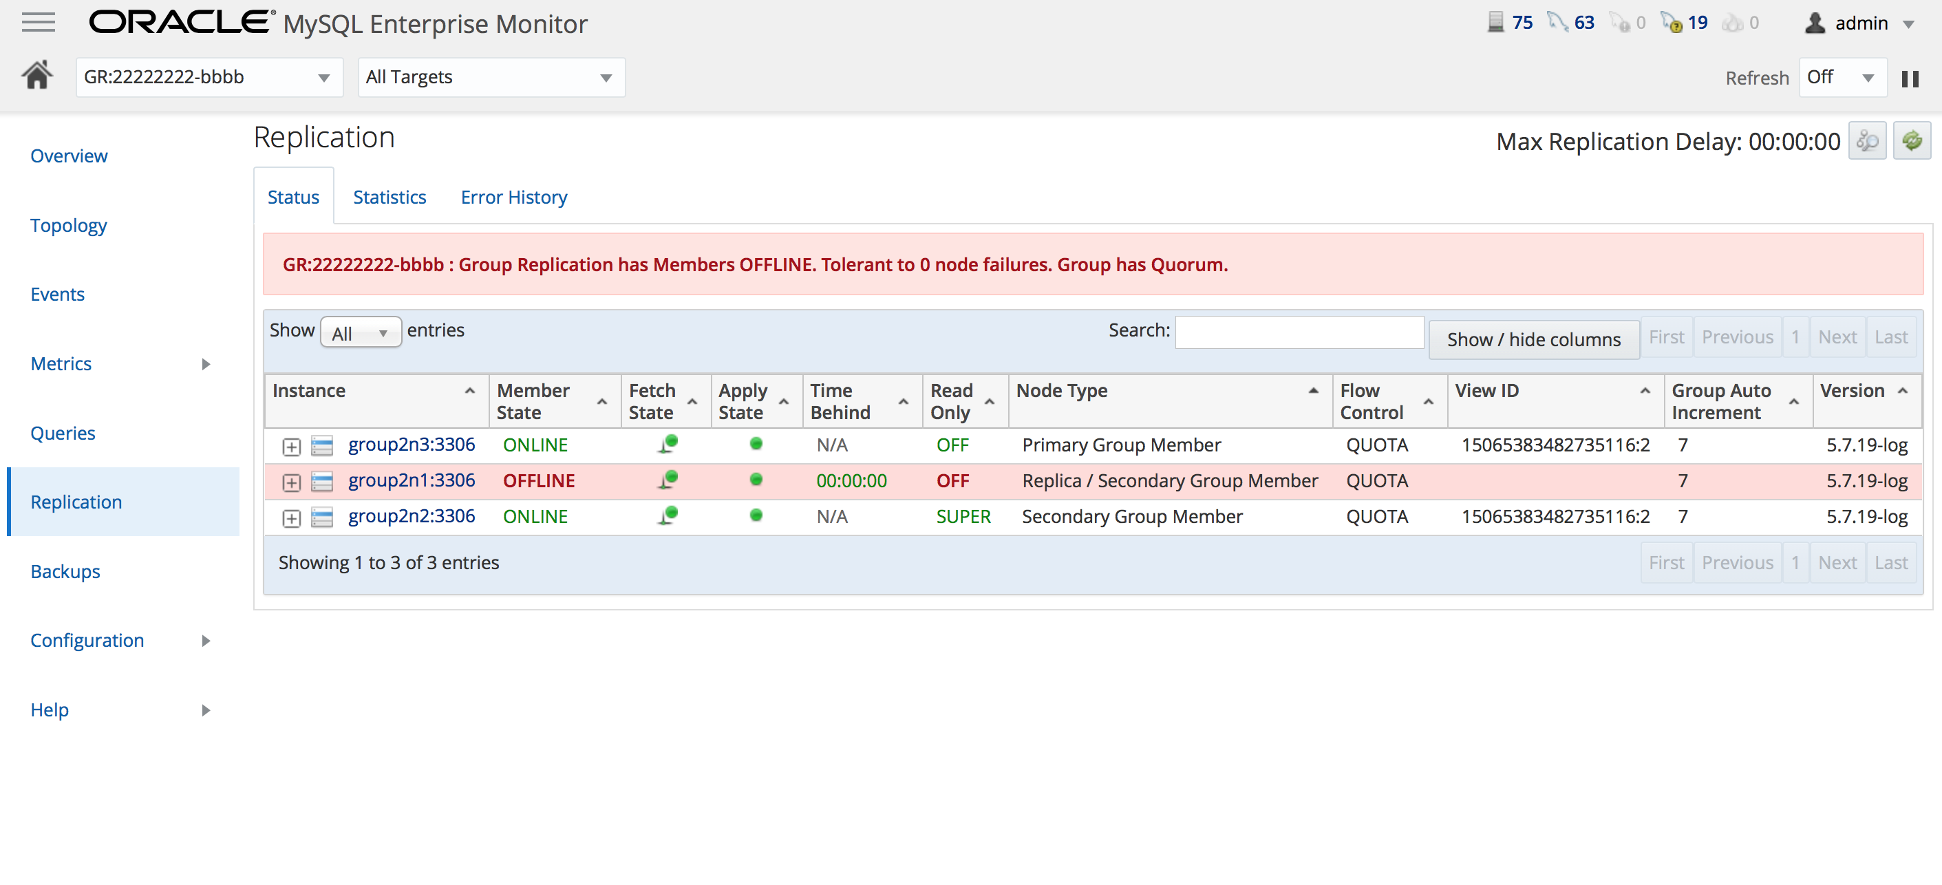Click the green refresh replication button
The width and height of the screenshot is (1942, 885).
1911,140
